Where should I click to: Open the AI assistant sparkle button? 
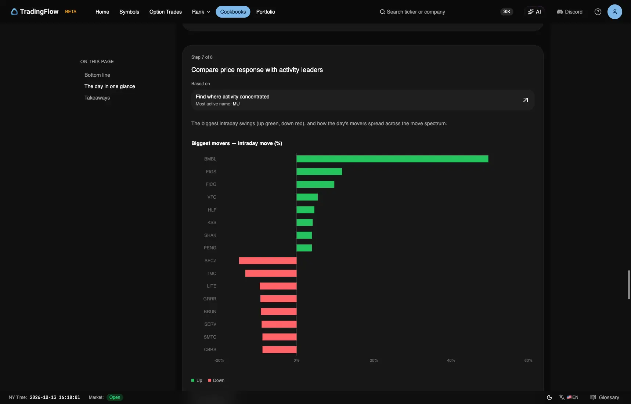[534, 12]
